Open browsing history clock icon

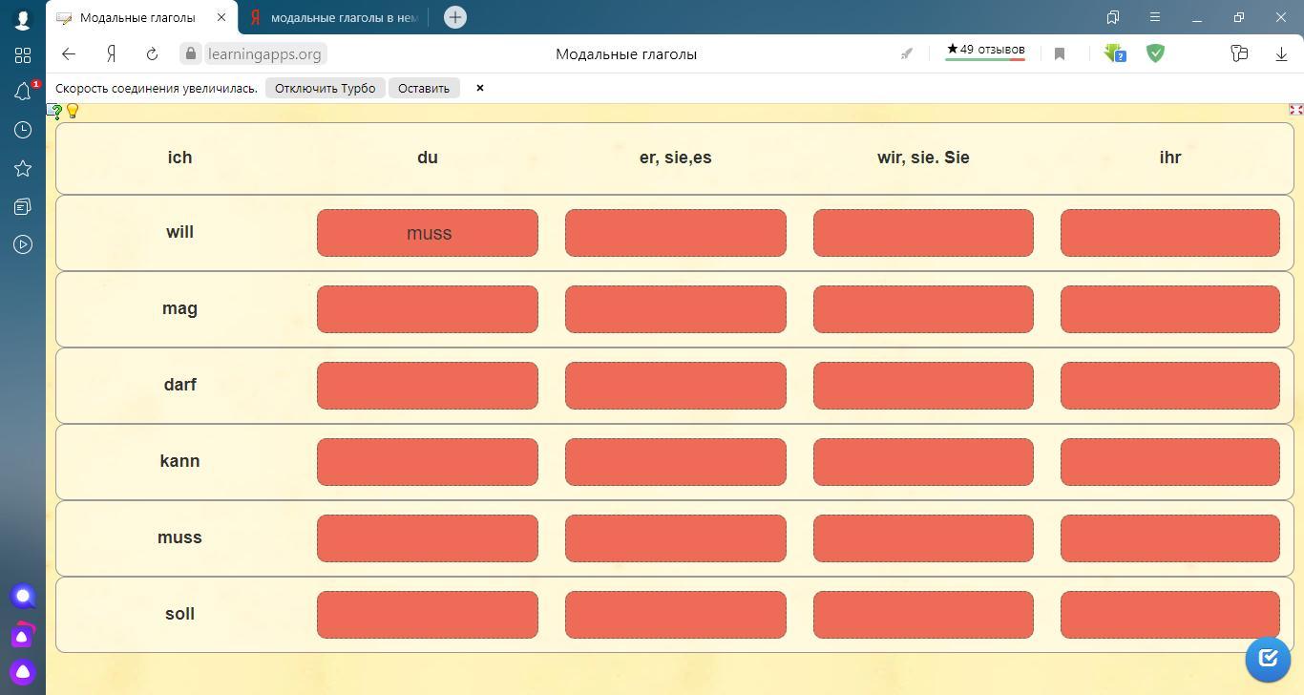(23, 130)
